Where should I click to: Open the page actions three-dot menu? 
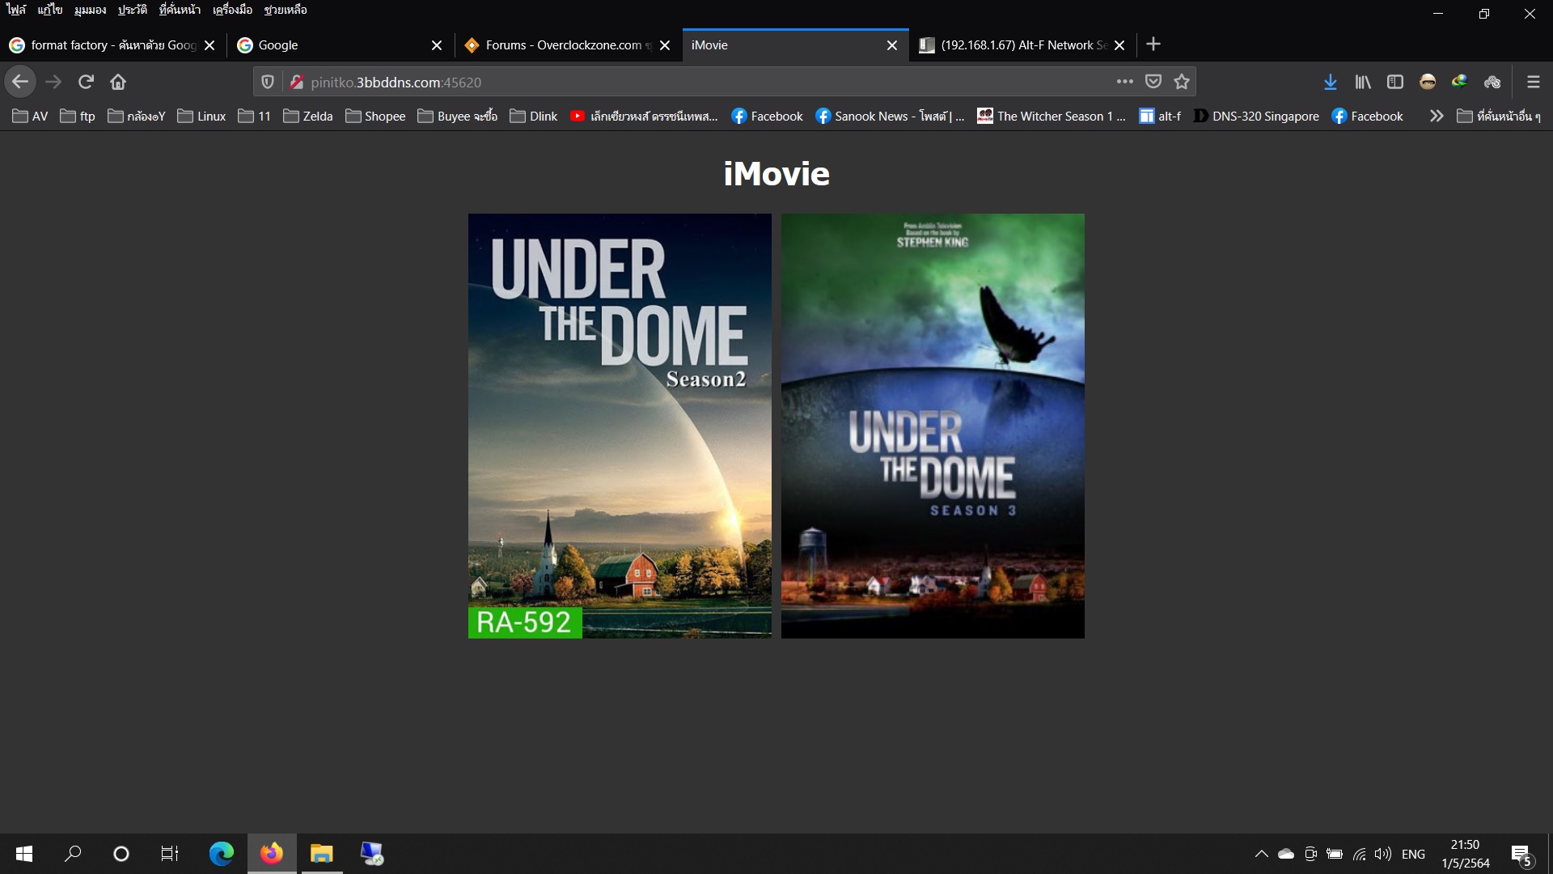[x=1124, y=82]
